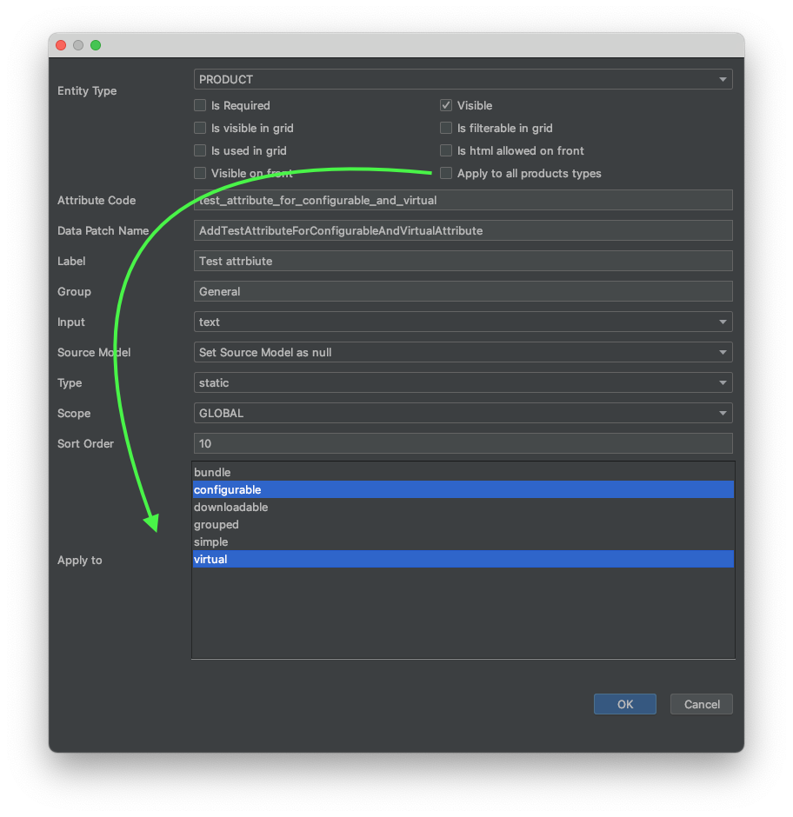
Task: Close the dialog with red button
Action: click(61, 45)
